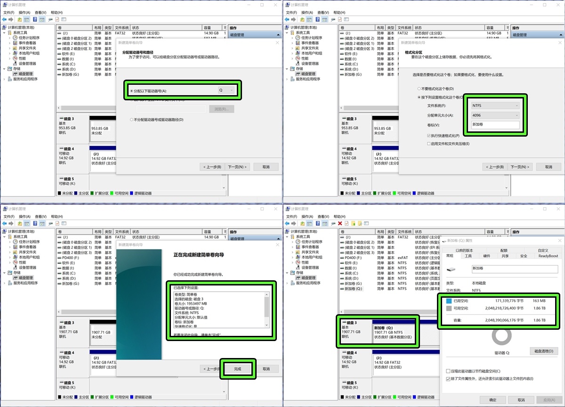Click the 磁盘清理(D) disk cleanup button

point(544,351)
